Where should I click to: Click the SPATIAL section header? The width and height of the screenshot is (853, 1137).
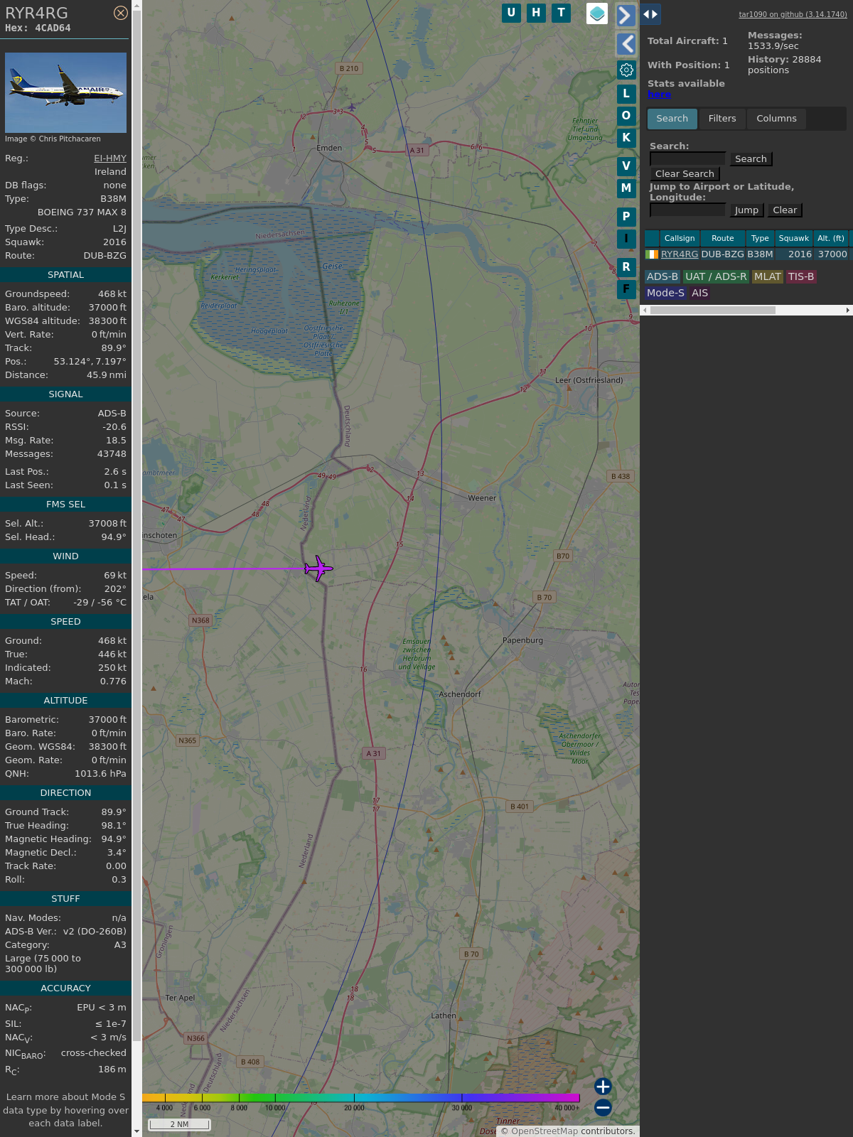65,275
